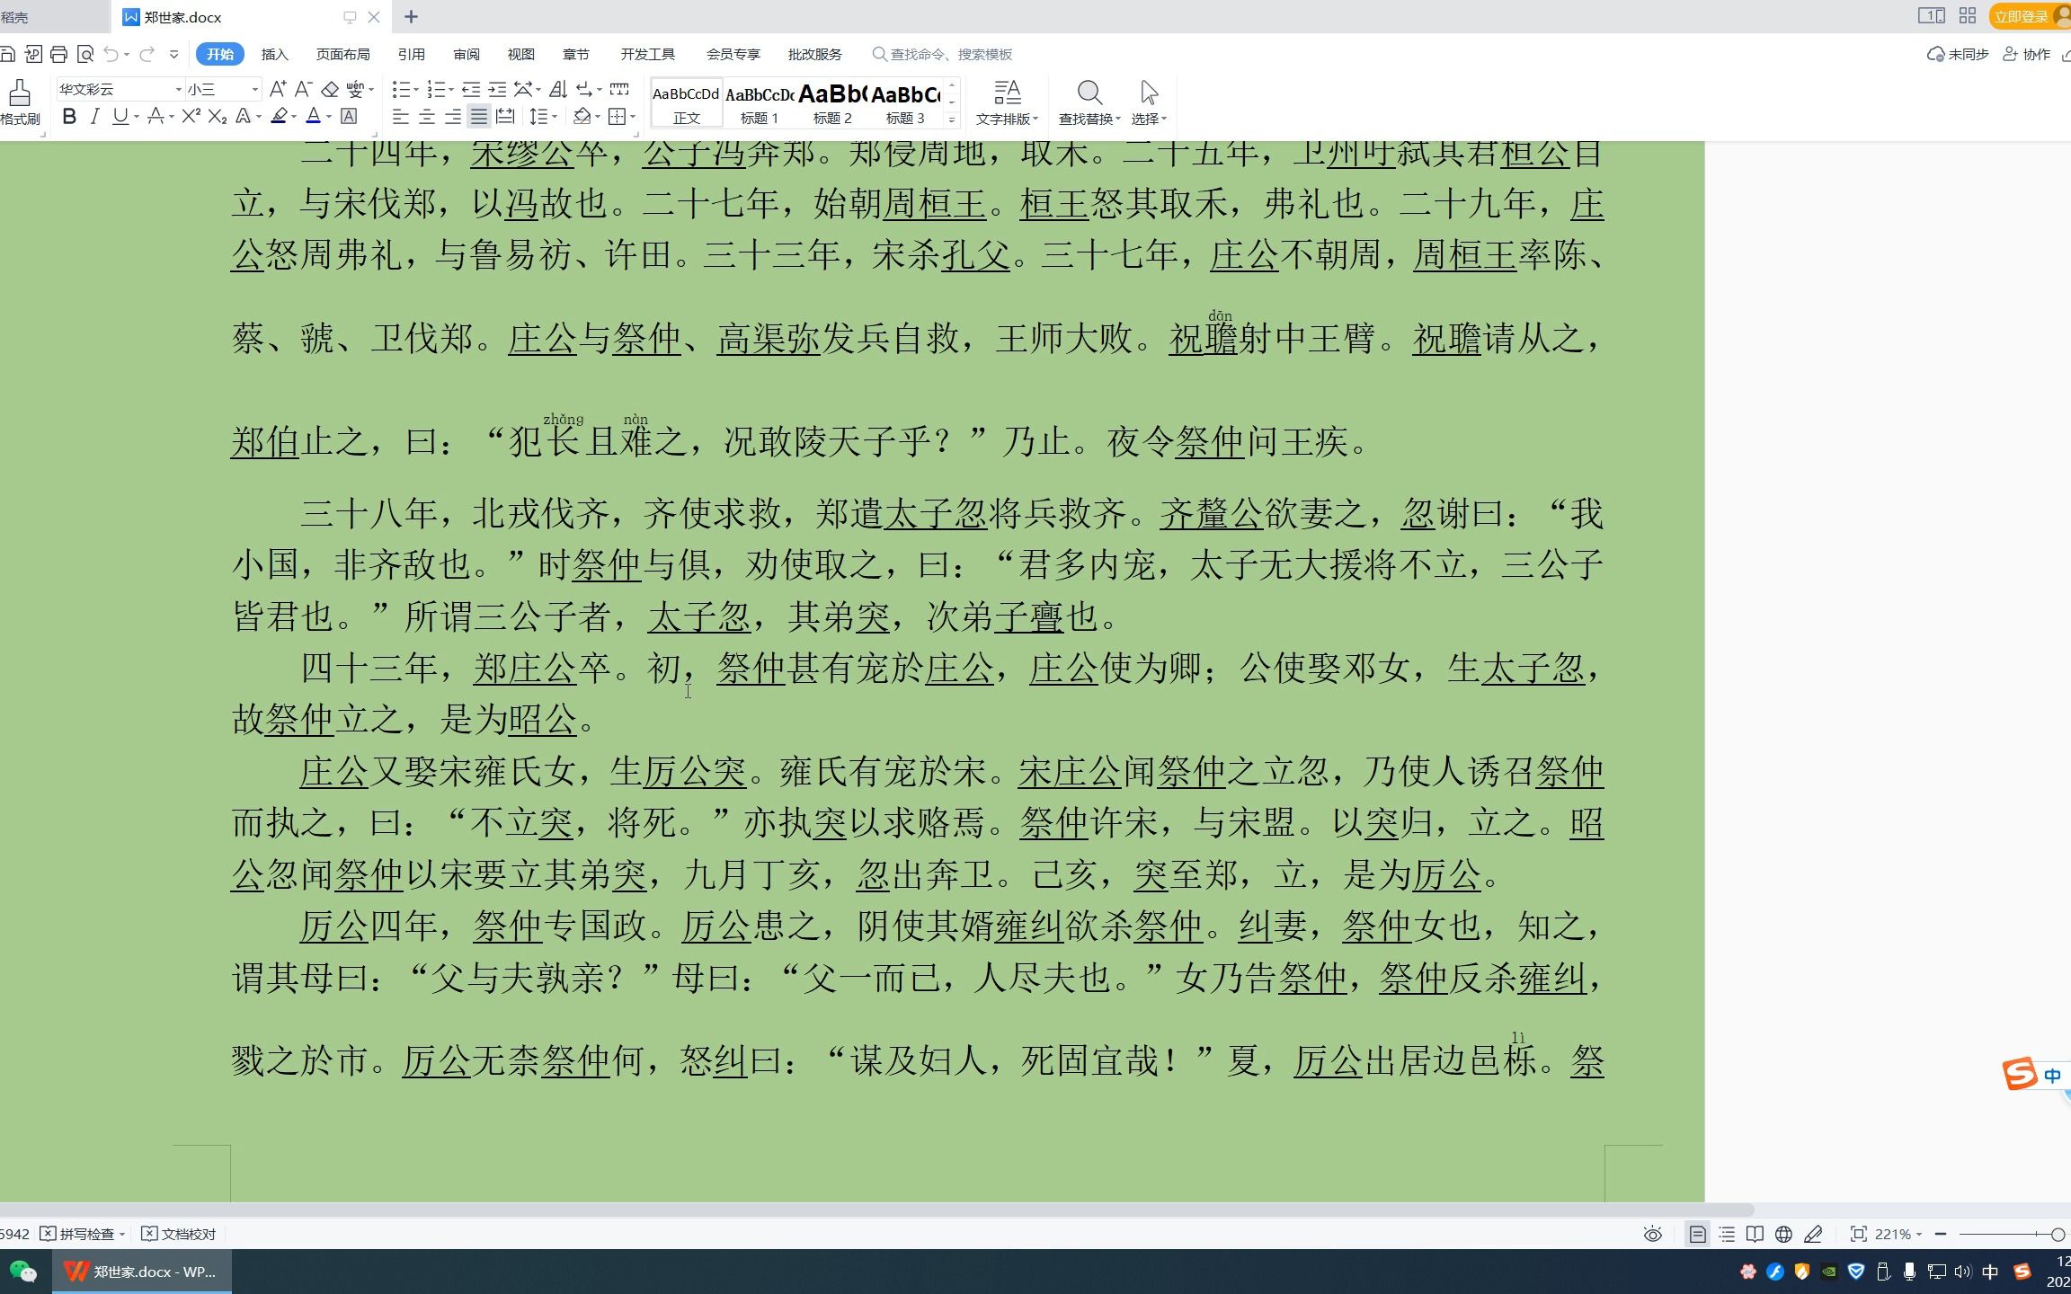Screen dimensions: 2071x1294
Task: Switch to outline view in status bar
Action: coord(1727,1234)
